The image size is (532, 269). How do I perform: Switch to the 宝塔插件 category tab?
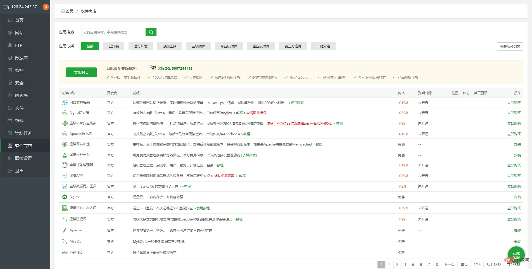198,46
